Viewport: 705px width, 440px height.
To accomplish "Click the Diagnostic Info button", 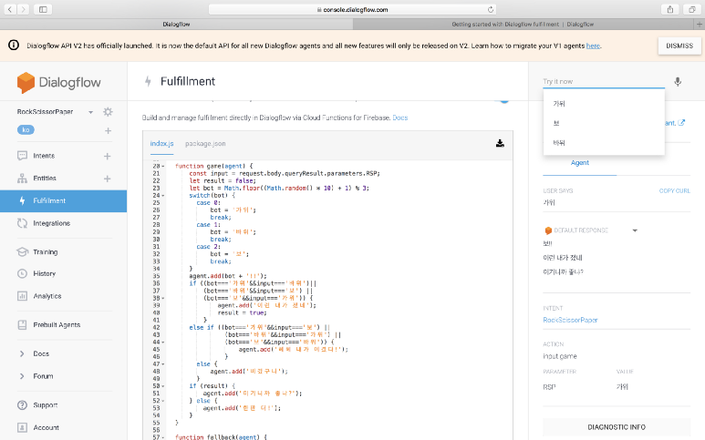I will (x=617, y=426).
